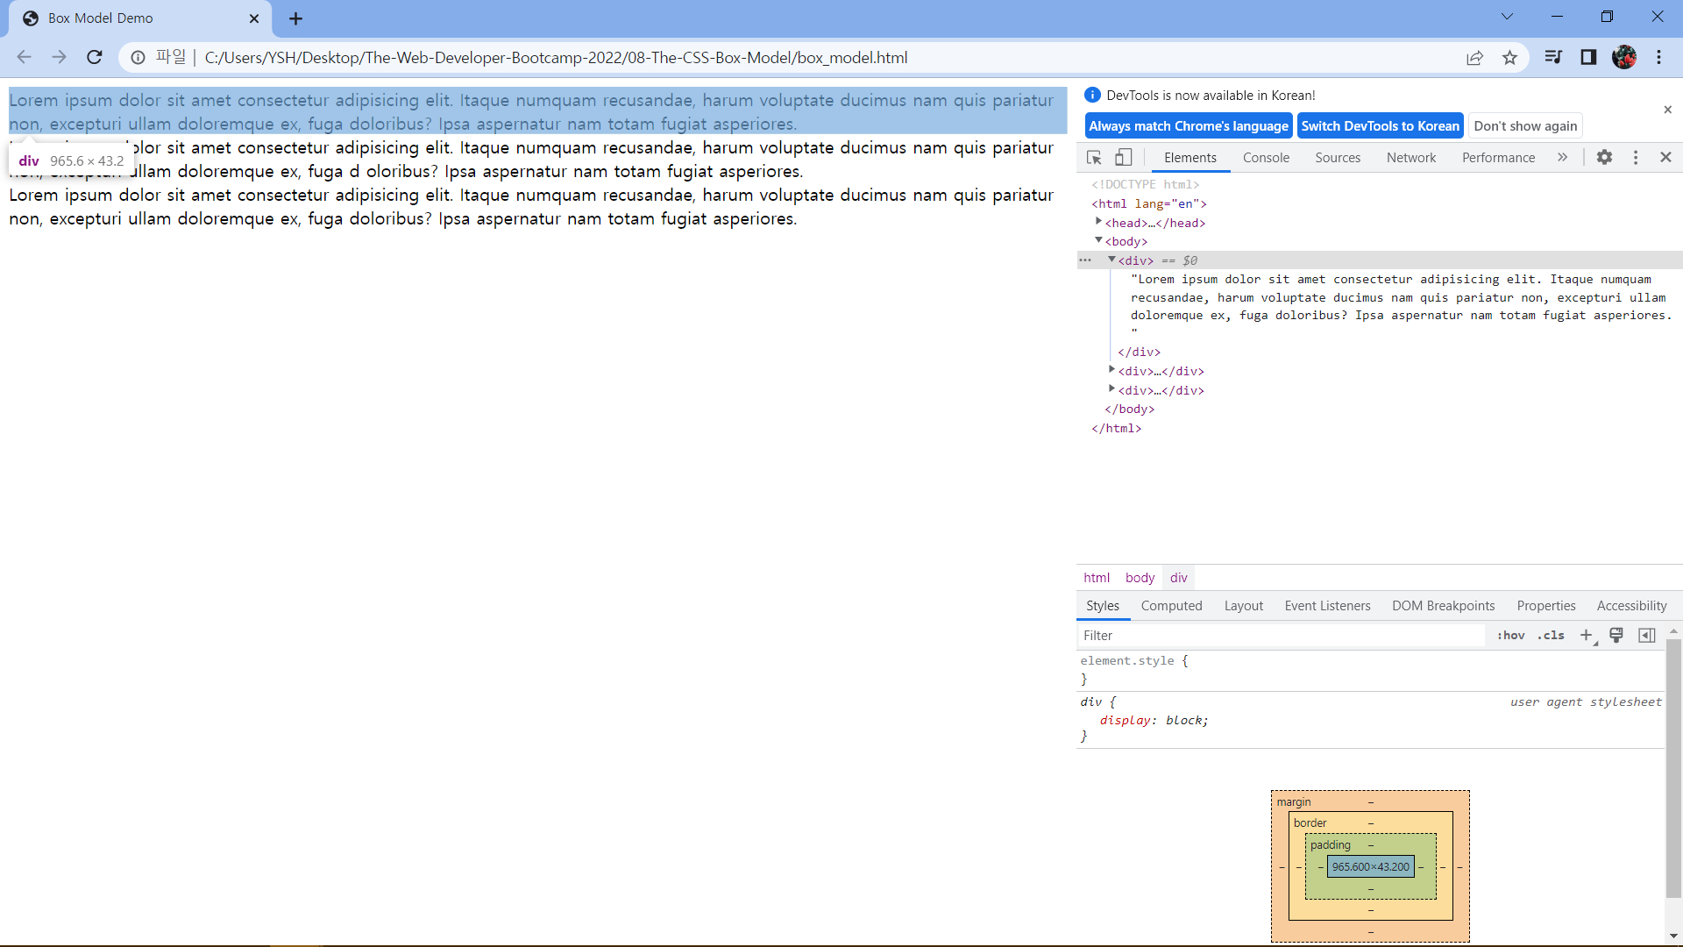
Task: Click the Styles pane vertical scrollbar
Action: 1673,767
